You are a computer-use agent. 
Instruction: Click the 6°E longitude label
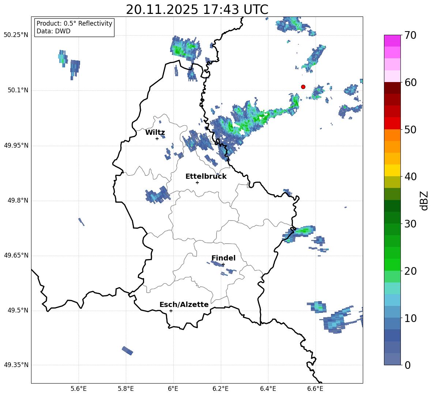coord(173,389)
